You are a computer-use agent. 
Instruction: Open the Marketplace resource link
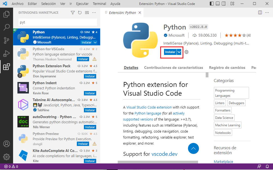click(x=223, y=162)
